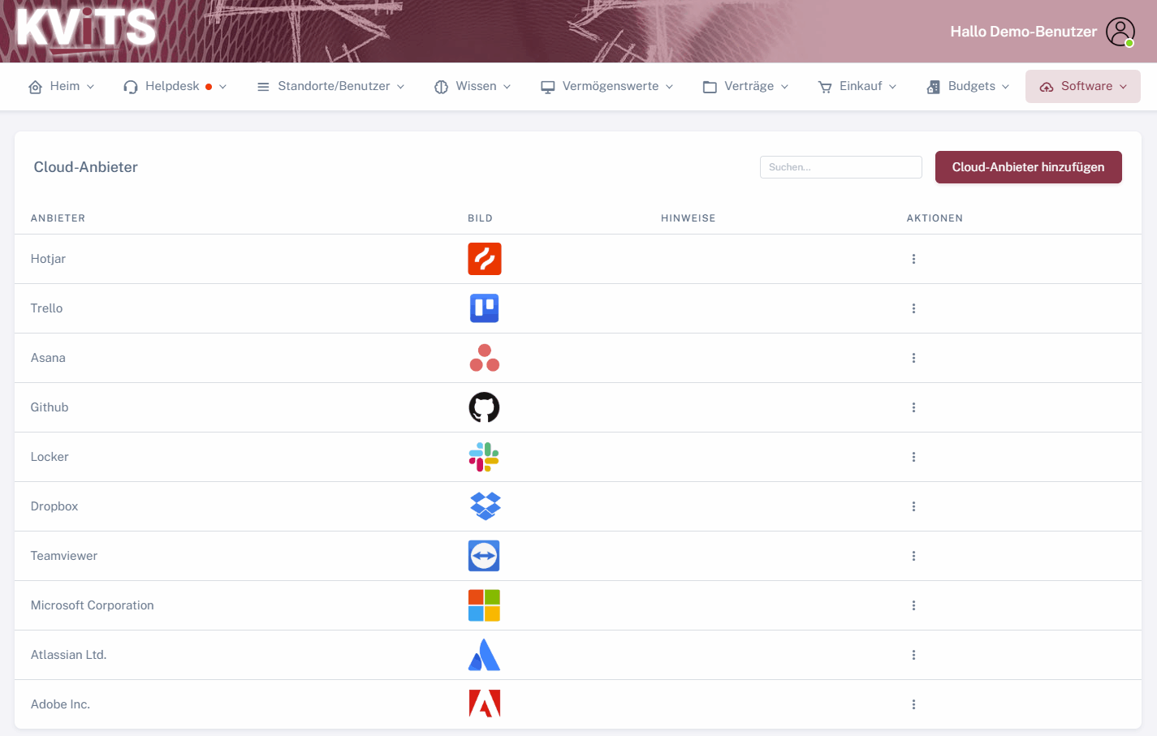Image resolution: width=1157 pixels, height=736 pixels.
Task: Select the Trello provider name
Action: 46,308
